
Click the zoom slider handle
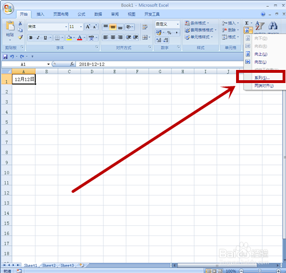(260, 271)
